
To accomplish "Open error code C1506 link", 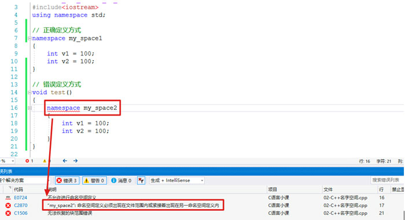I will coord(21,213).
